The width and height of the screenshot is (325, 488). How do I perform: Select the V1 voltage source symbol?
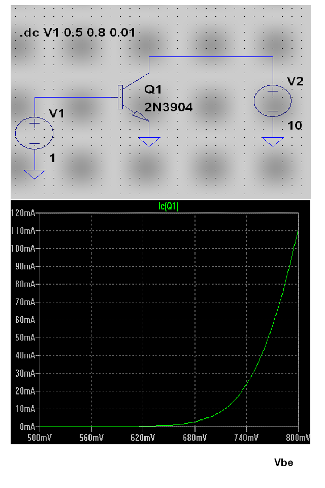pos(34,133)
